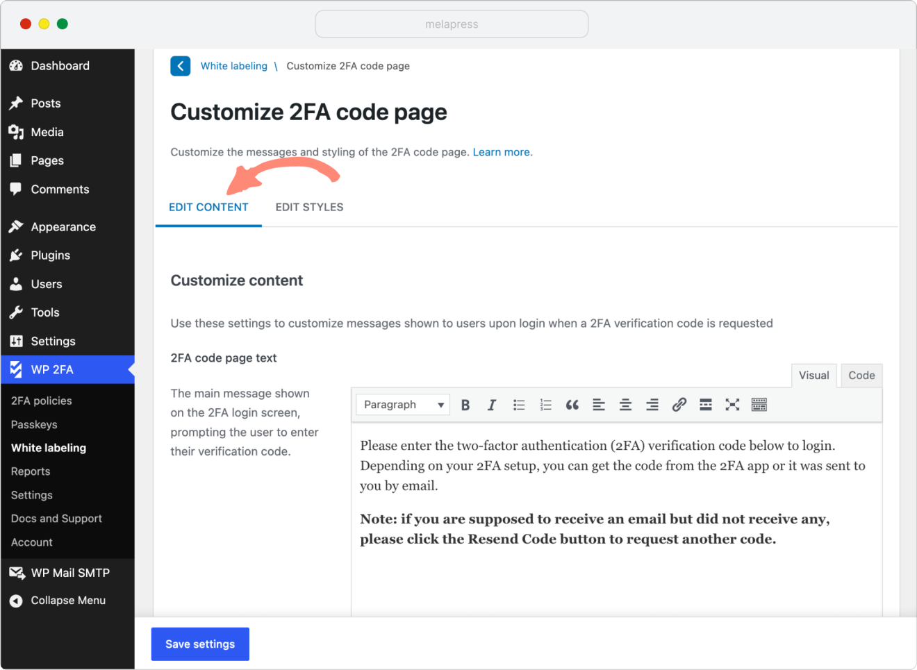This screenshot has height=670, width=917.
Task: Click the Plugins plug icon
Action: pos(16,256)
